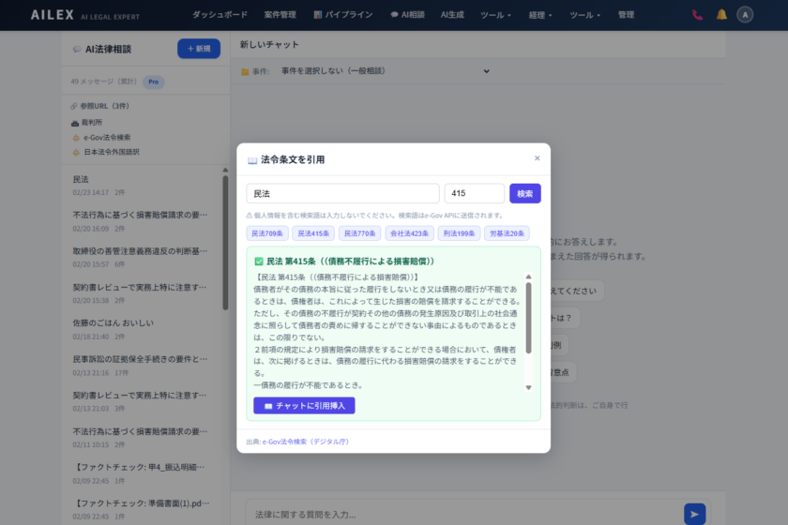
Task: Close the 法令条文を引用 dialog
Action: pos(537,158)
